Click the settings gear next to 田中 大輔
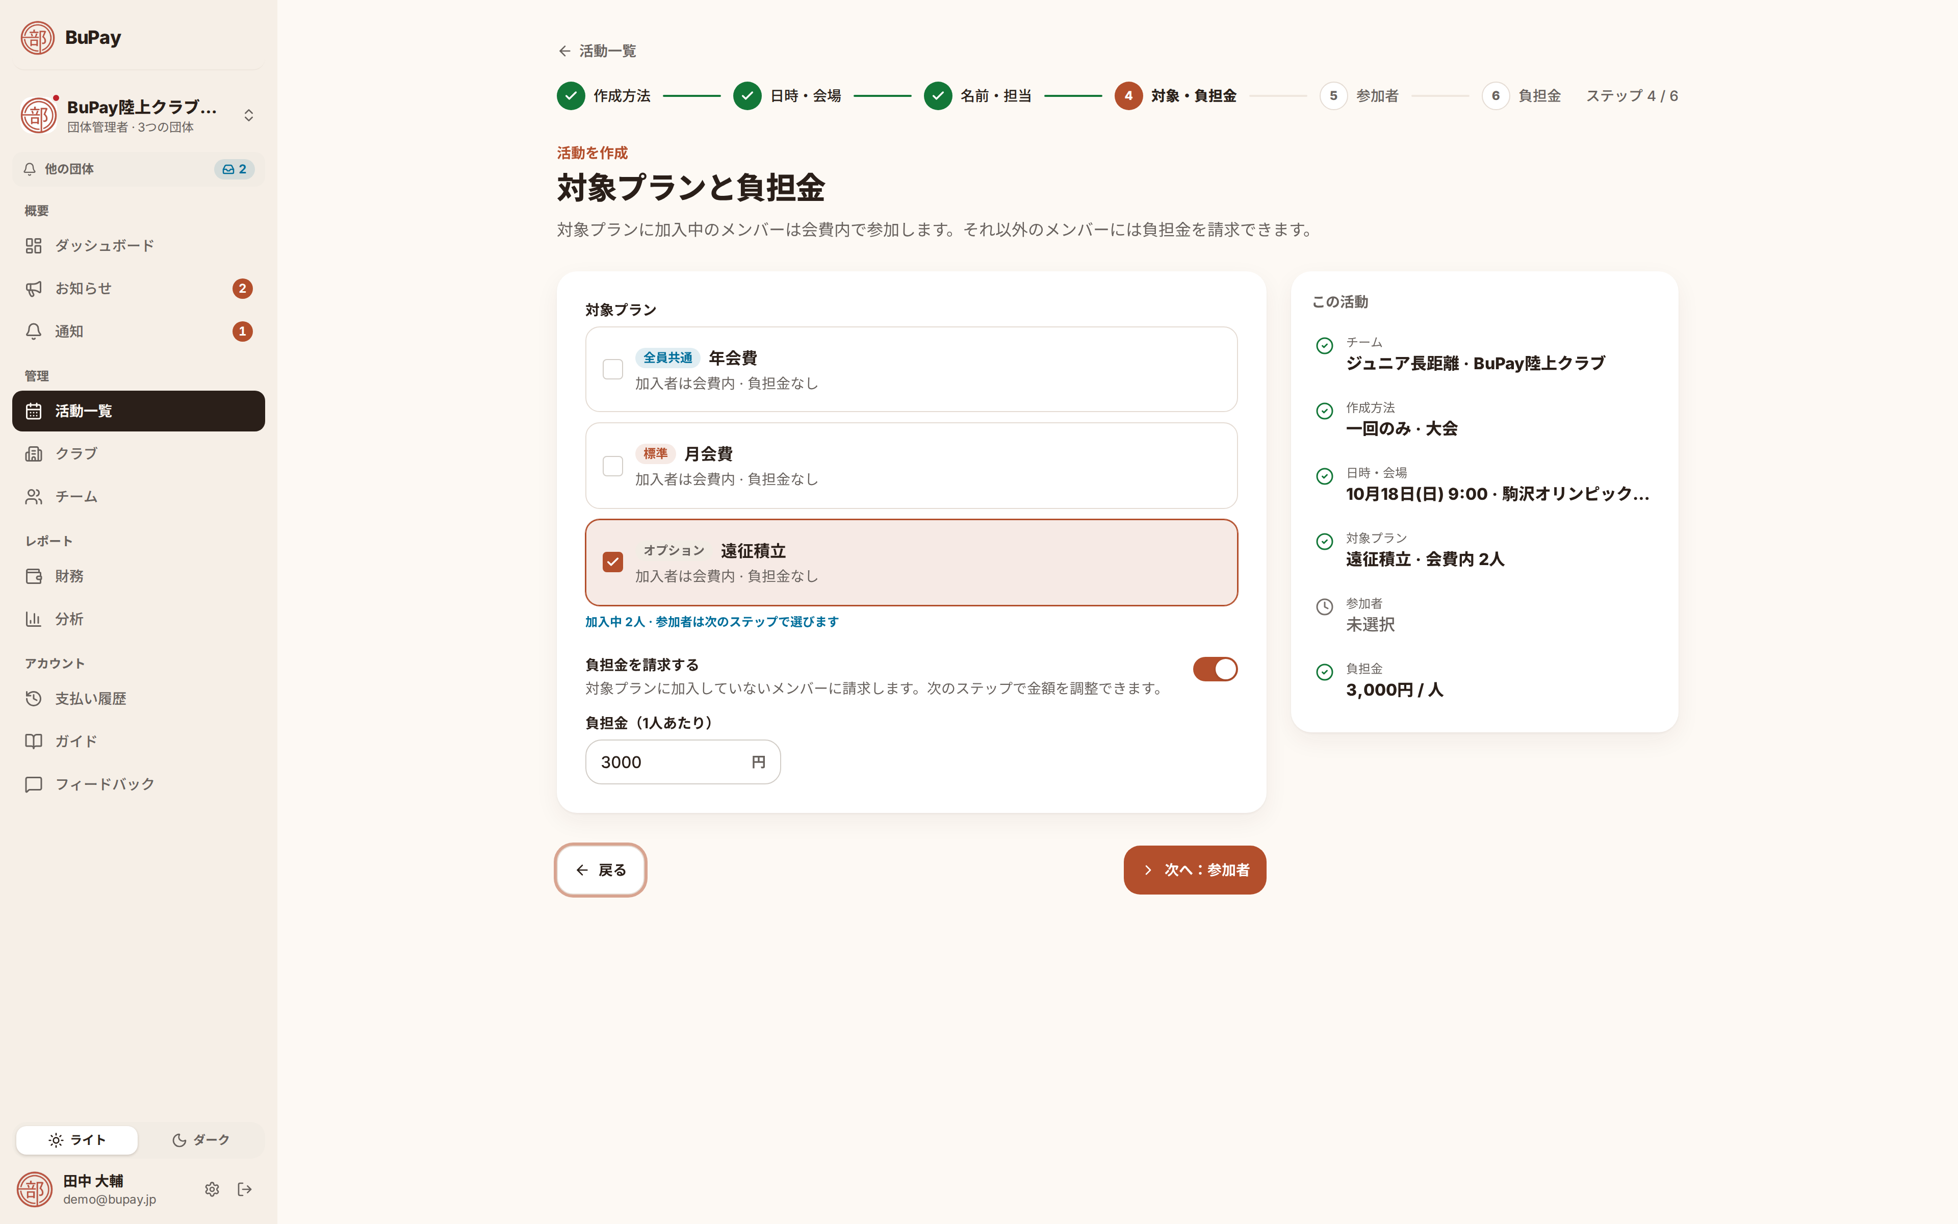Viewport: 1958px width, 1224px height. click(x=212, y=1189)
